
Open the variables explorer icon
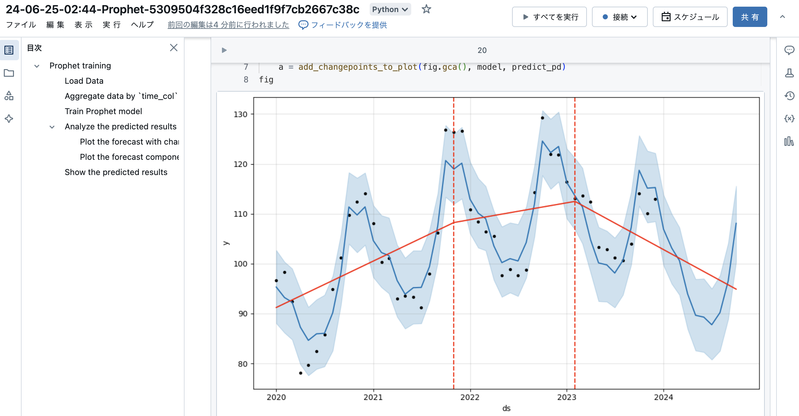pos(789,119)
